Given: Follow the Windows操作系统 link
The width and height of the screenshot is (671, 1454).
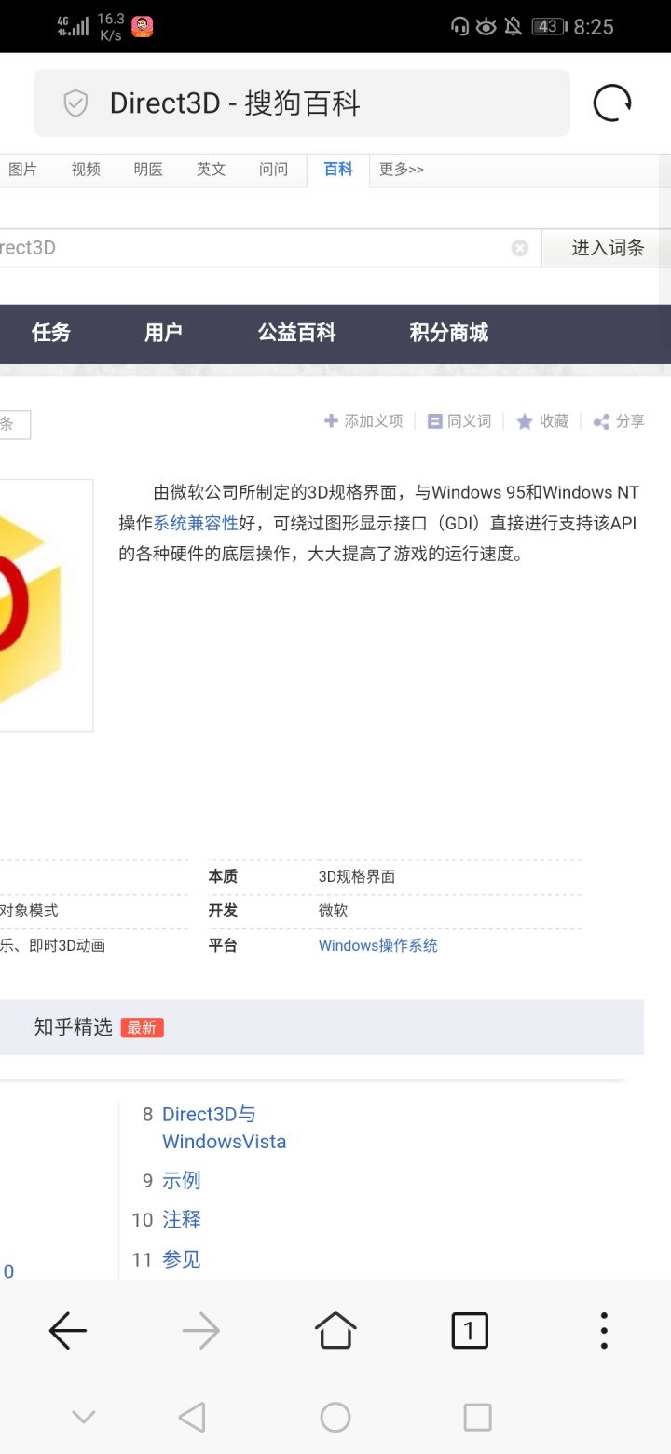Looking at the screenshot, I should click(377, 945).
